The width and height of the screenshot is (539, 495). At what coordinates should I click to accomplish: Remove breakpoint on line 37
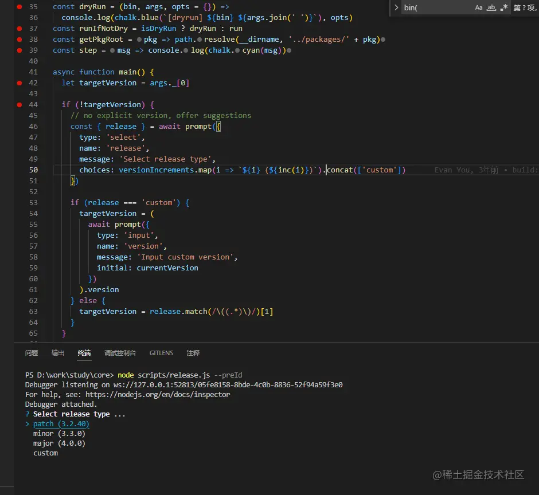click(19, 29)
